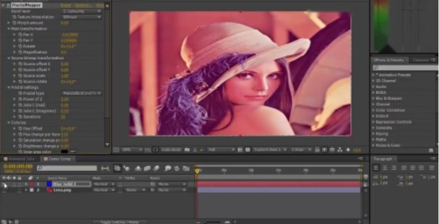Switch to the Character panel tab

[x=420, y=60]
